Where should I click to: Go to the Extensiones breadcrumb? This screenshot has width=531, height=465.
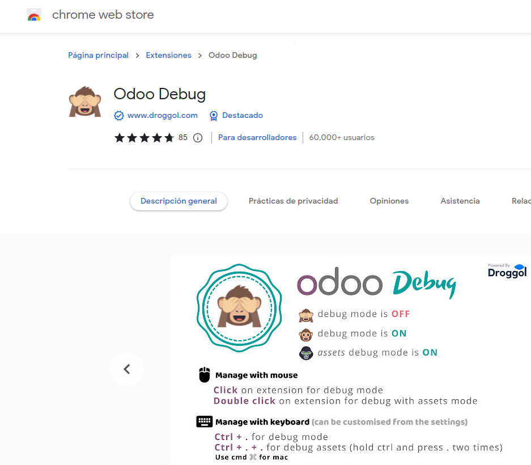pyautogui.click(x=168, y=55)
